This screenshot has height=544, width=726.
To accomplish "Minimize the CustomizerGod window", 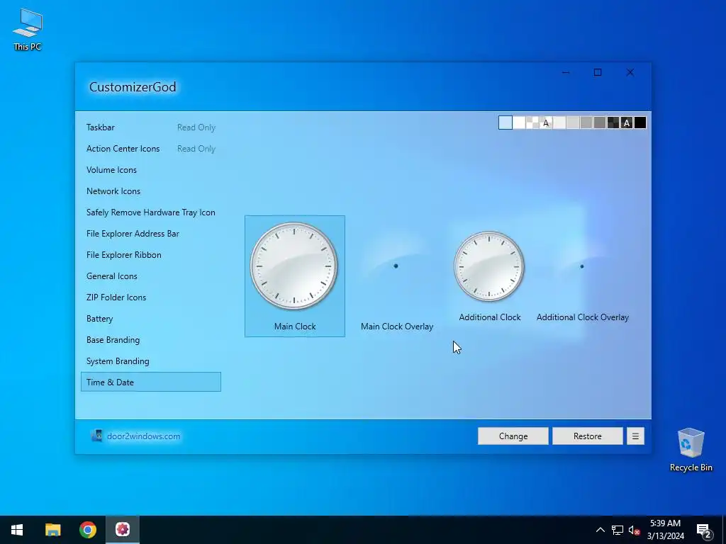I will pyautogui.click(x=566, y=72).
